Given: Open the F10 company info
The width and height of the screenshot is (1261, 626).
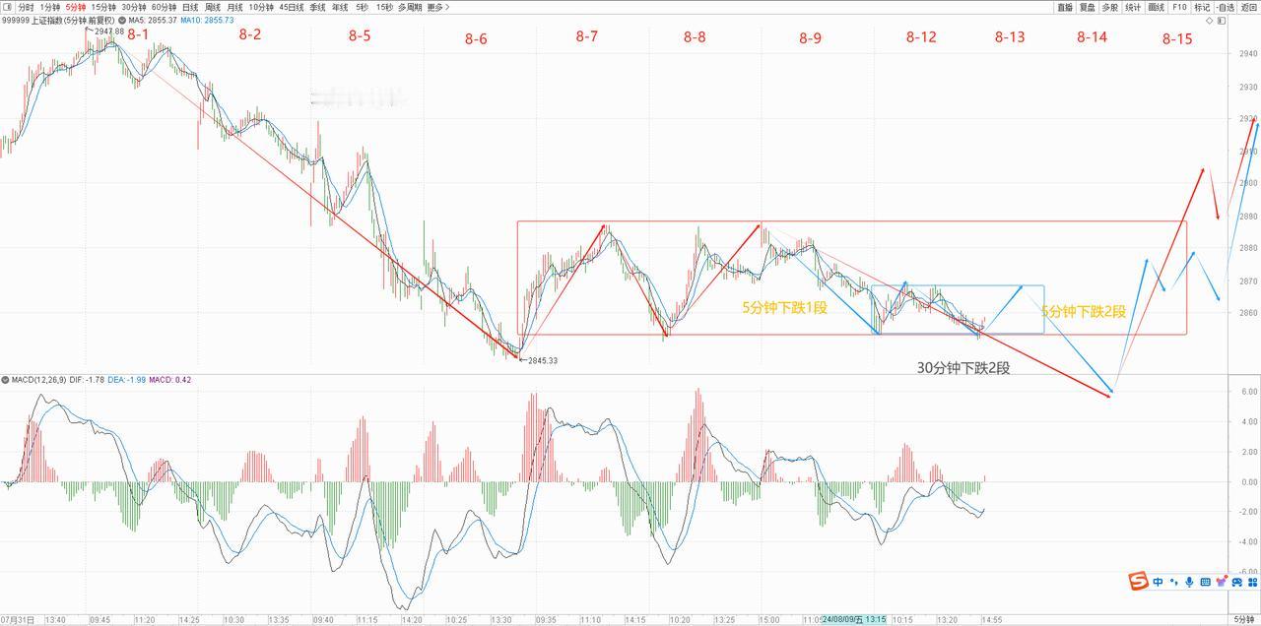Looking at the screenshot, I should tap(1179, 7).
